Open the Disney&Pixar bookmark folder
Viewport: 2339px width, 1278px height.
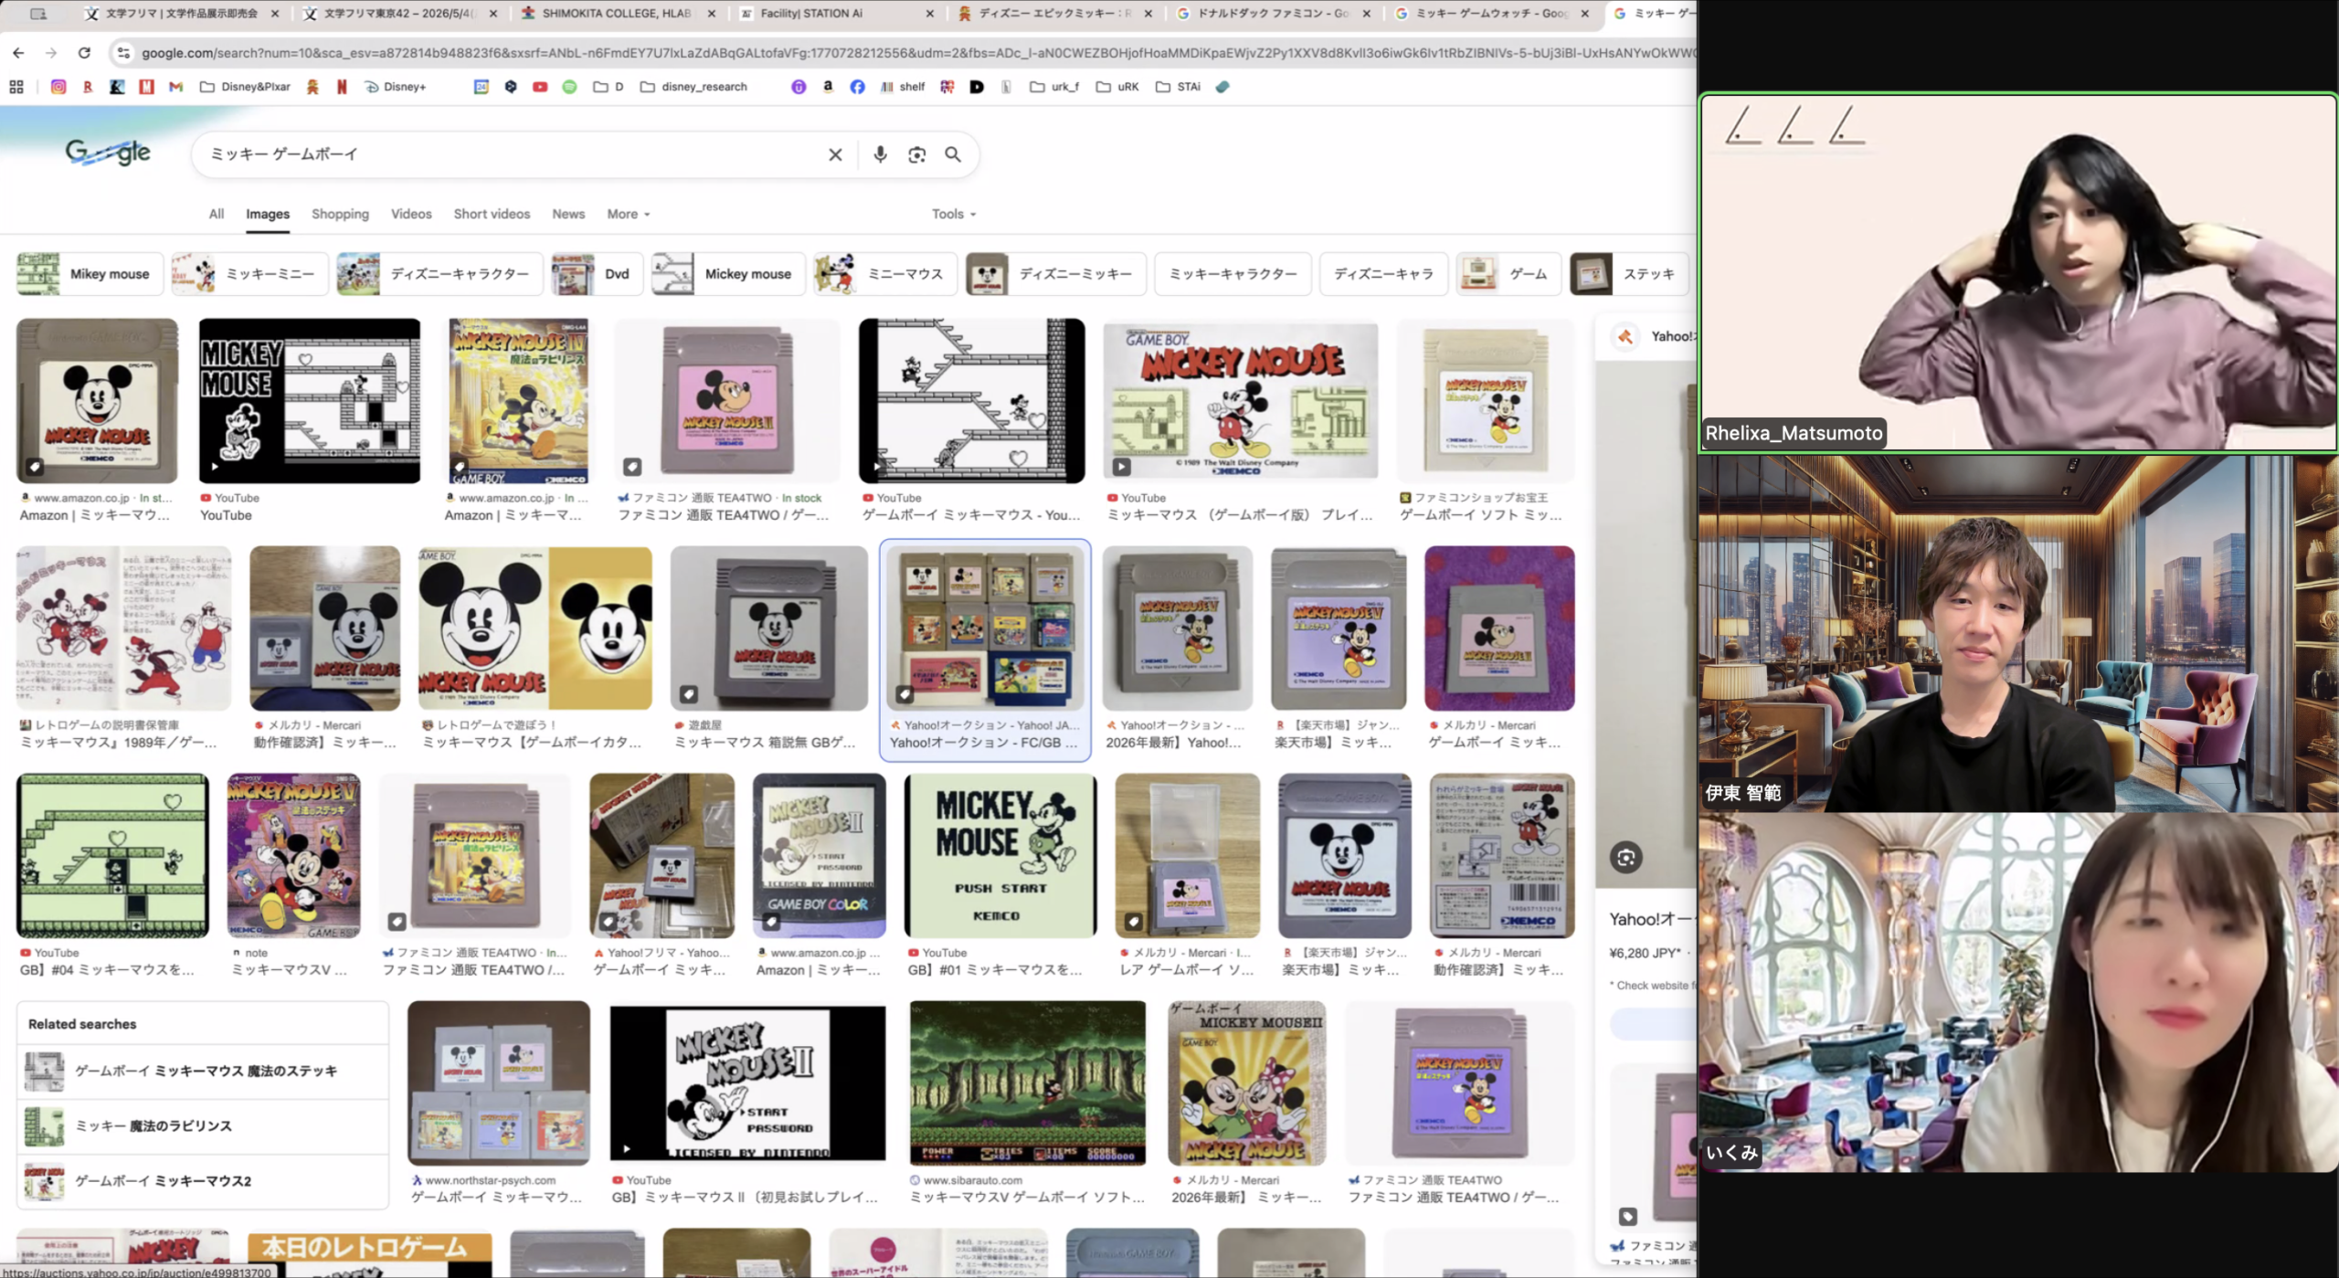(x=245, y=87)
